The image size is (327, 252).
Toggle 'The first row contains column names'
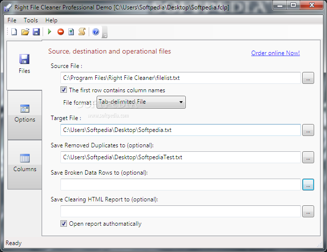64,90
